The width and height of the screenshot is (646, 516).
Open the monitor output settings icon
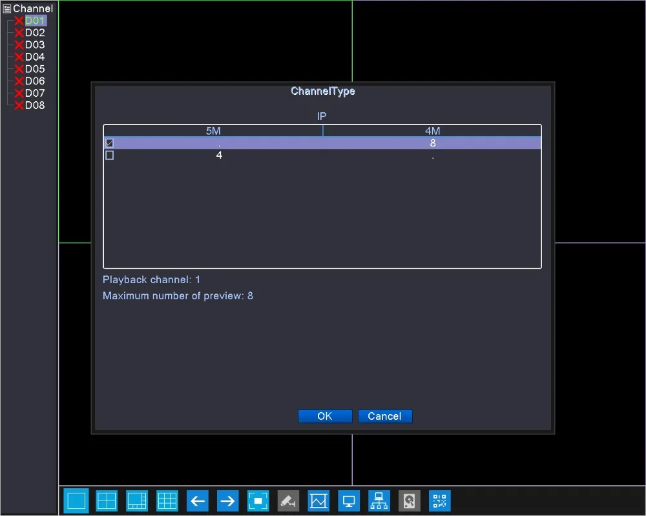coord(349,501)
